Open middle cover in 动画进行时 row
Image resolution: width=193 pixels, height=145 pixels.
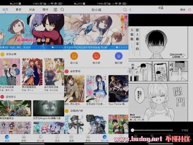tap(96, 124)
